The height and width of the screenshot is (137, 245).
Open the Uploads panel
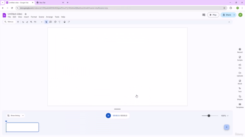(240, 74)
